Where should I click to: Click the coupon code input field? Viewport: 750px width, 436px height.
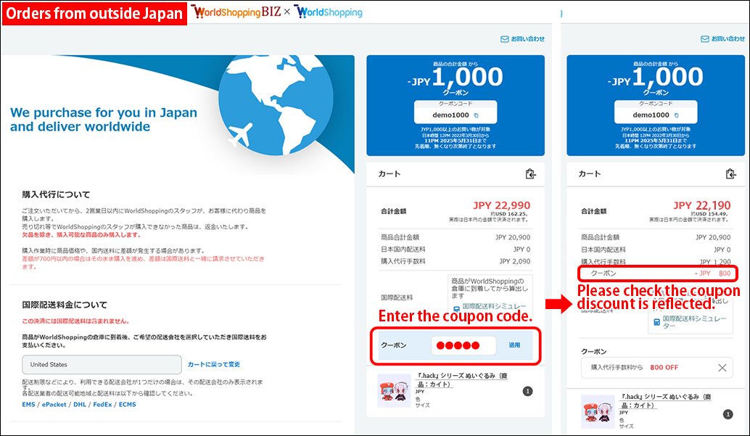point(463,345)
